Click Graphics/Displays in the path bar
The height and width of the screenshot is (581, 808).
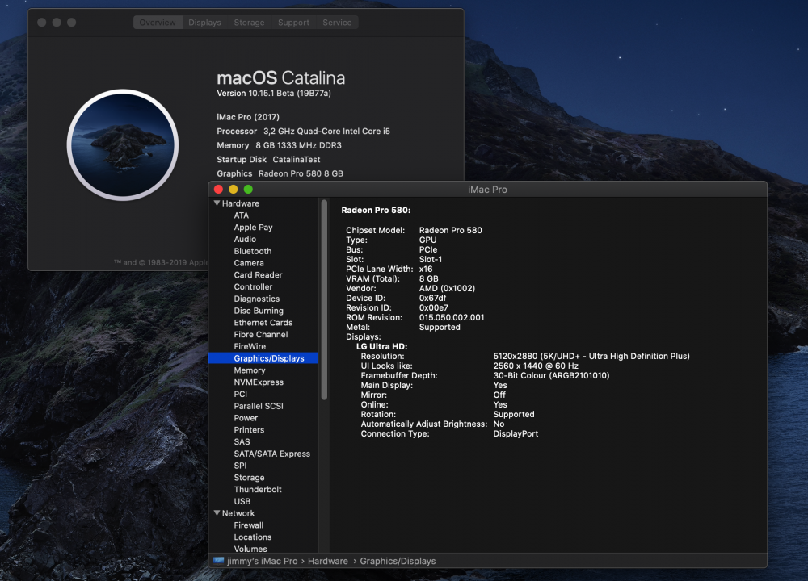click(x=398, y=561)
